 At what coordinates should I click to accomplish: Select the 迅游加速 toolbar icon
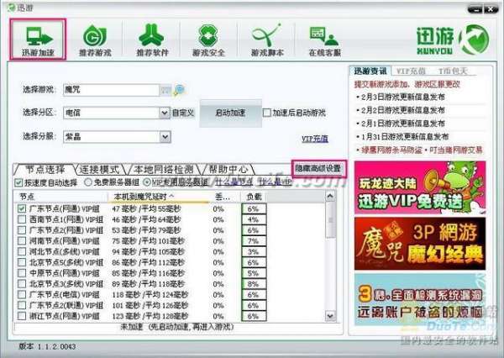pos(38,39)
